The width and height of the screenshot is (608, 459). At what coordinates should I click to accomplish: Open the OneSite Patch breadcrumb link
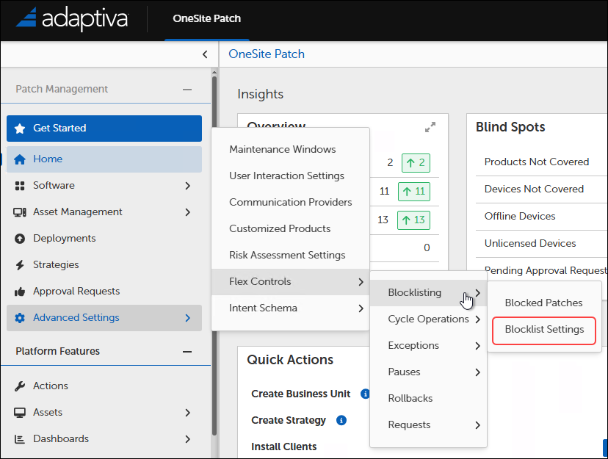(x=267, y=54)
